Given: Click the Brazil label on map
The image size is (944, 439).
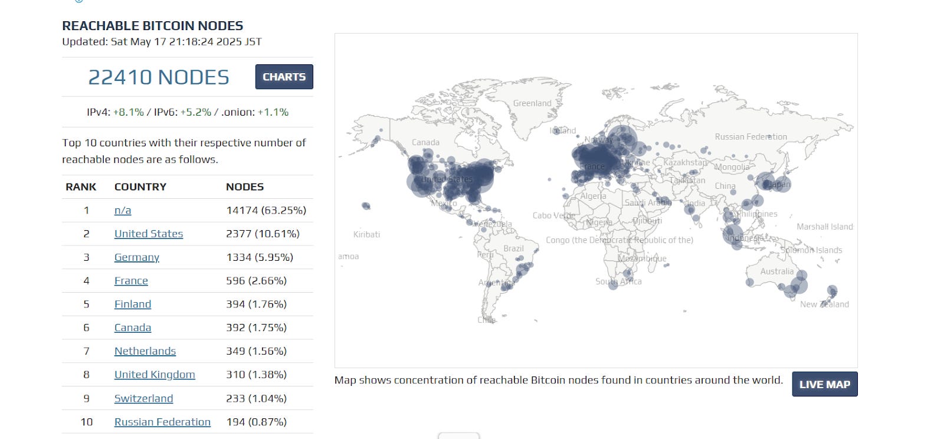Looking at the screenshot, I should [513, 248].
